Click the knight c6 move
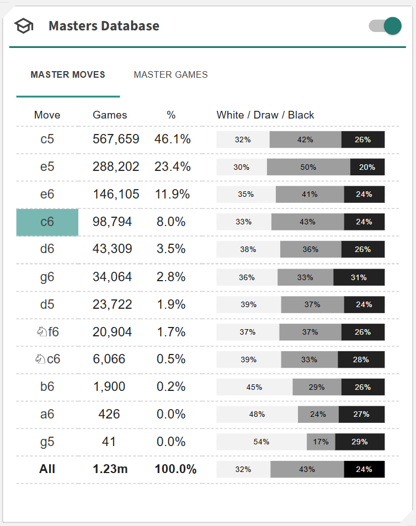Screen dimensions: 416x526 point(47,359)
